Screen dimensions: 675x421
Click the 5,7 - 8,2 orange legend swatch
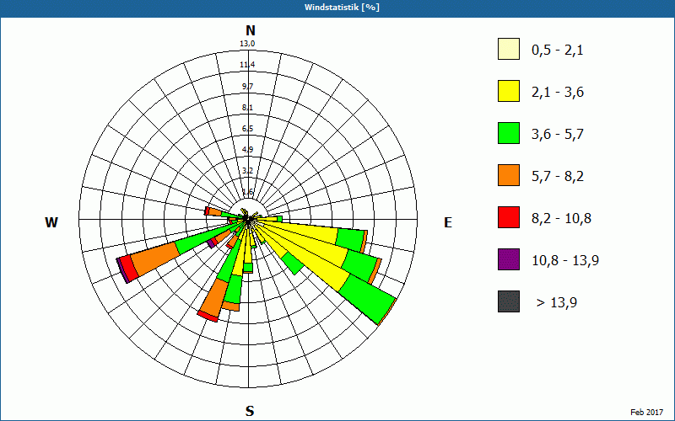coord(509,175)
